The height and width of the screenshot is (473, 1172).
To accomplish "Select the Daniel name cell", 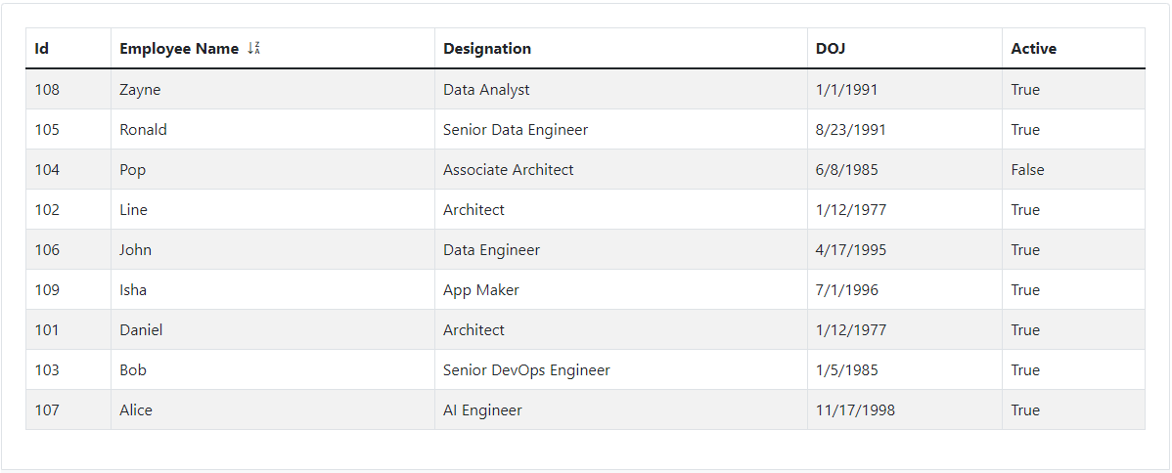I will pos(141,329).
